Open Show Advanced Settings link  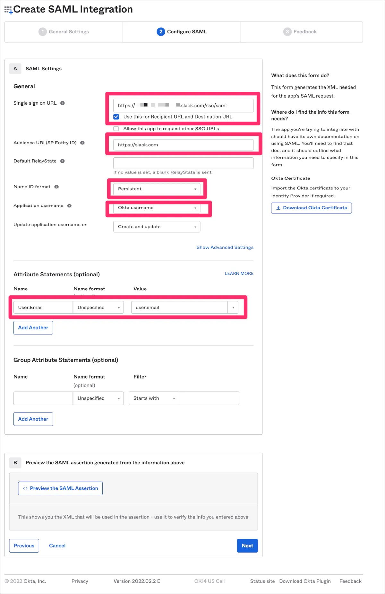225,248
